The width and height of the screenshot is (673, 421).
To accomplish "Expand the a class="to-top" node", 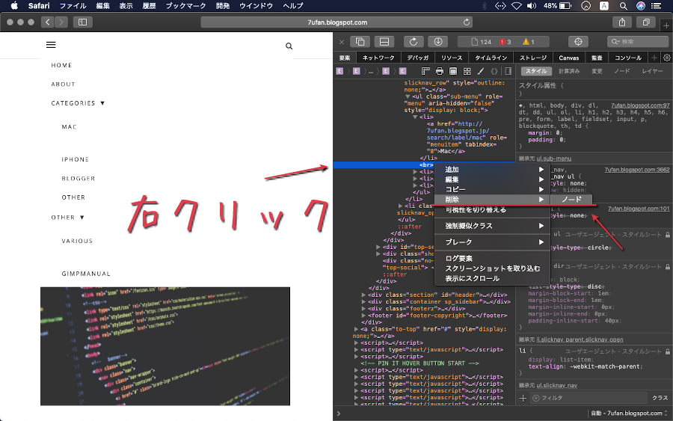I will pos(356,329).
